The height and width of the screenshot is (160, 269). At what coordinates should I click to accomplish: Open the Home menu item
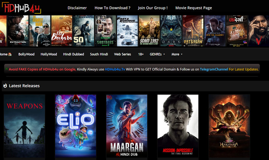(5, 54)
